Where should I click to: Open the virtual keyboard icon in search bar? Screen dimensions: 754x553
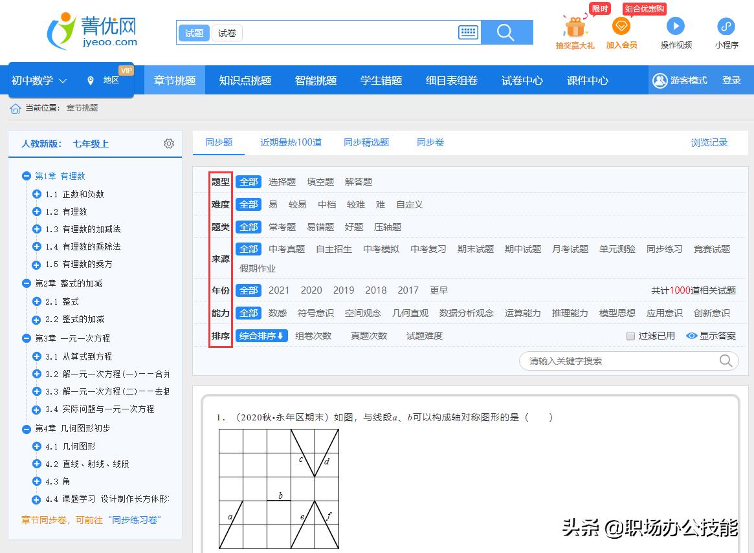[468, 32]
